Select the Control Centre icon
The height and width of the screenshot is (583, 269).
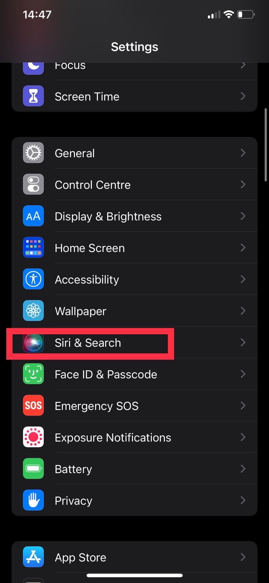pyautogui.click(x=33, y=184)
